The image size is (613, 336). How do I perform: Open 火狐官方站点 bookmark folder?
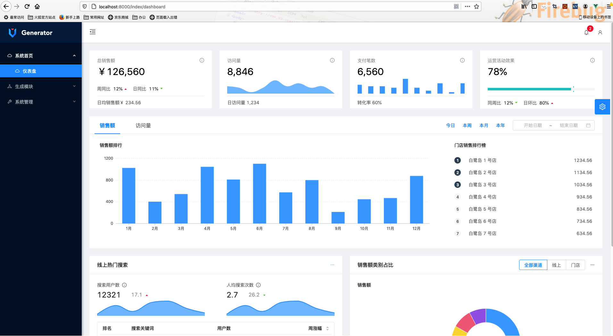pos(42,17)
